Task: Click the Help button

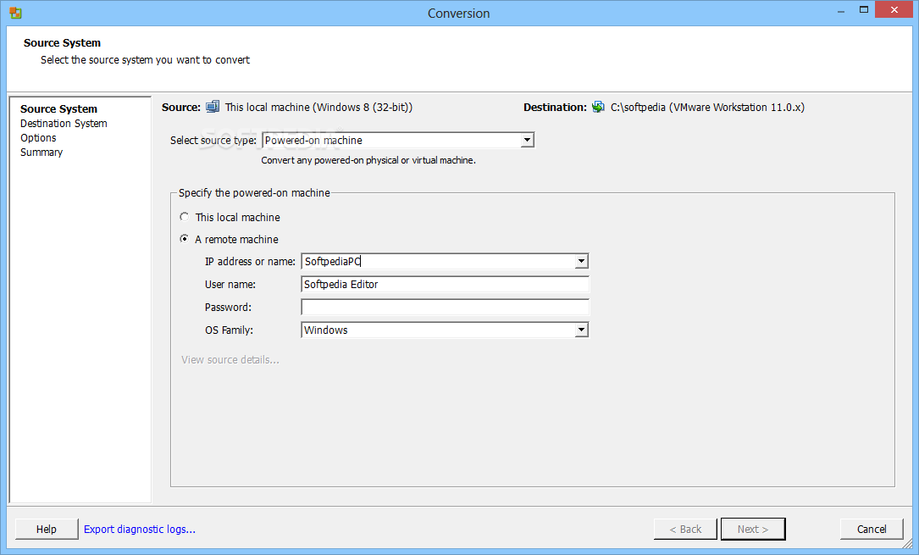Action: click(x=47, y=530)
